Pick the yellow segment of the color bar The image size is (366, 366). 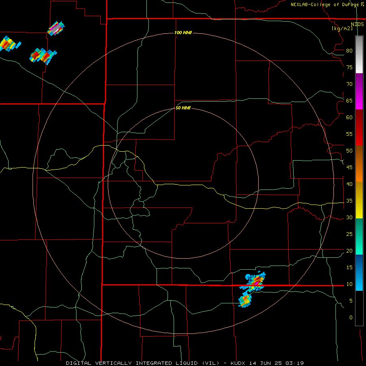(359, 200)
